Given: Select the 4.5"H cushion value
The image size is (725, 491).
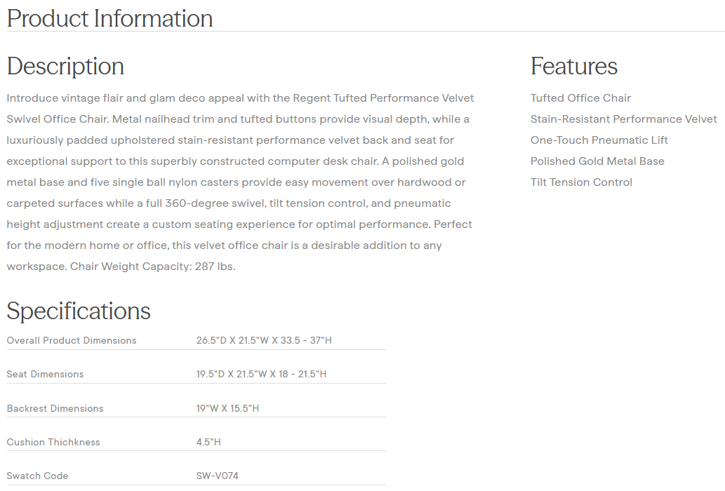Looking at the screenshot, I should pyautogui.click(x=208, y=442).
